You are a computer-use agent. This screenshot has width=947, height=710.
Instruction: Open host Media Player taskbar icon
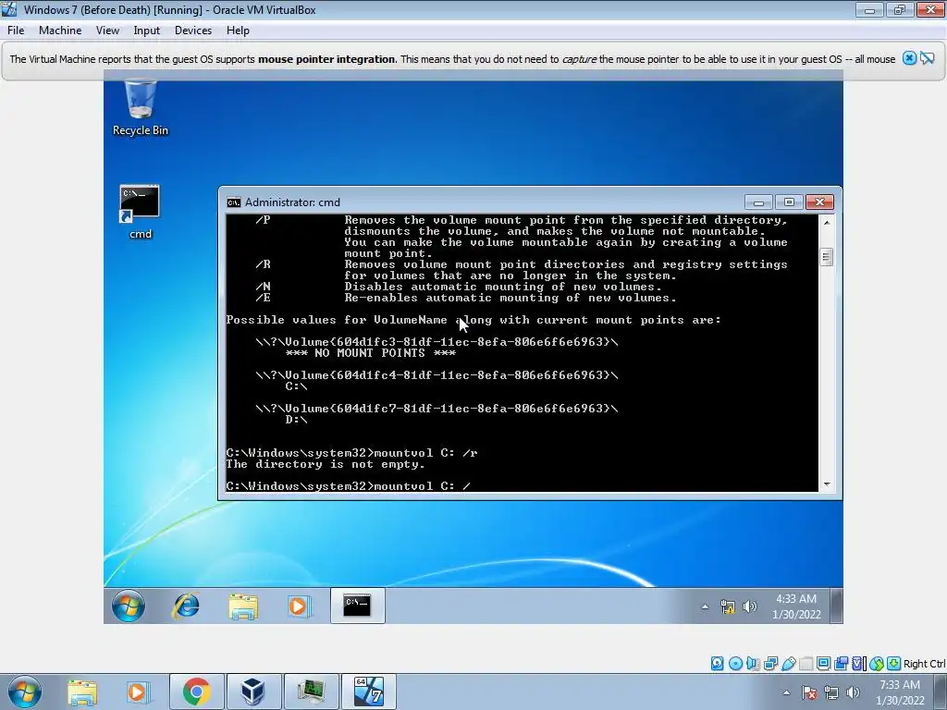pos(138,692)
